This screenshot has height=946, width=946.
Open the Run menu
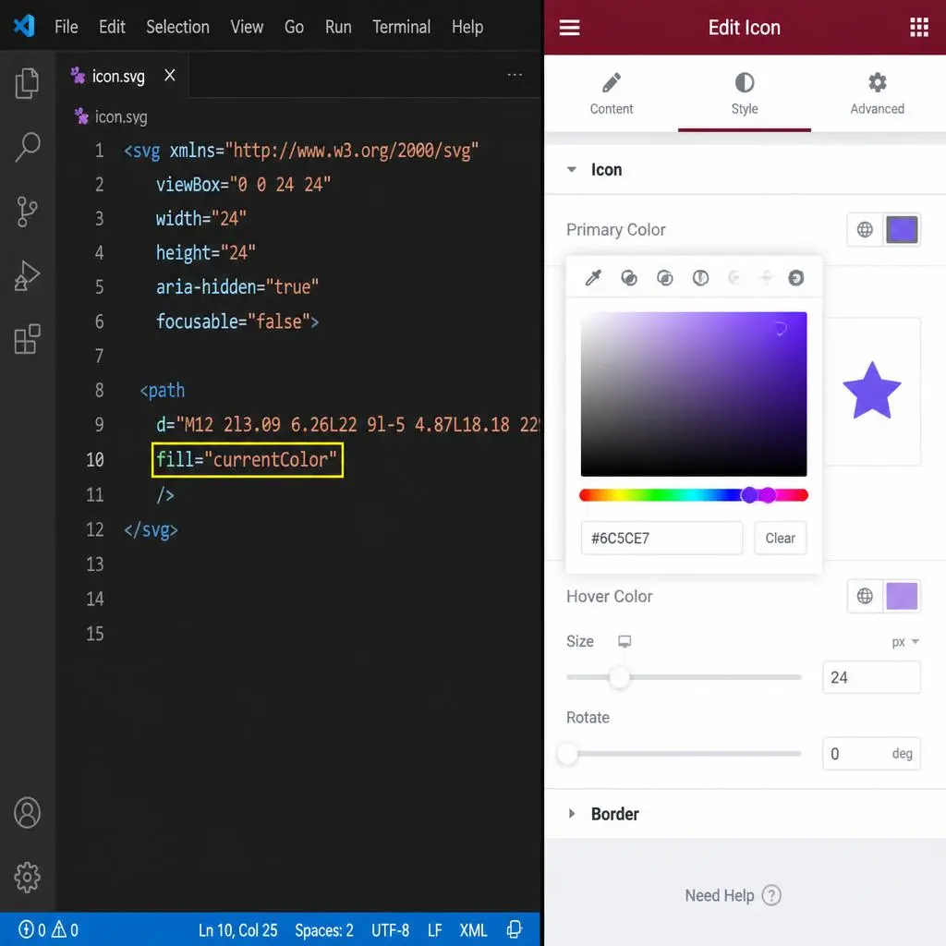(x=338, y=27)
